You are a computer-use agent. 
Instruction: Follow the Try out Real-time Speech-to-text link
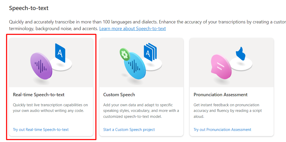(x=41, y=130)
